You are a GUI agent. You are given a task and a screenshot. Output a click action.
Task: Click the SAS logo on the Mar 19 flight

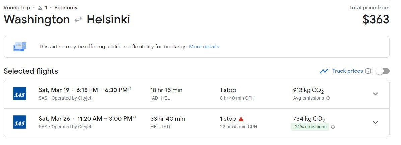[19, 94]
